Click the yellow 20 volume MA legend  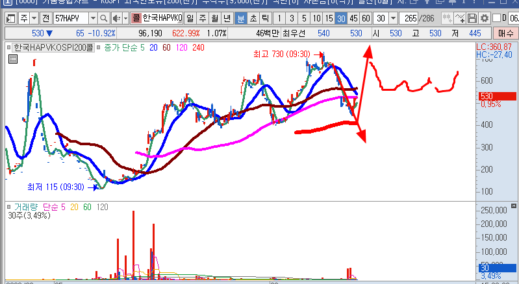tap(74, 207)
